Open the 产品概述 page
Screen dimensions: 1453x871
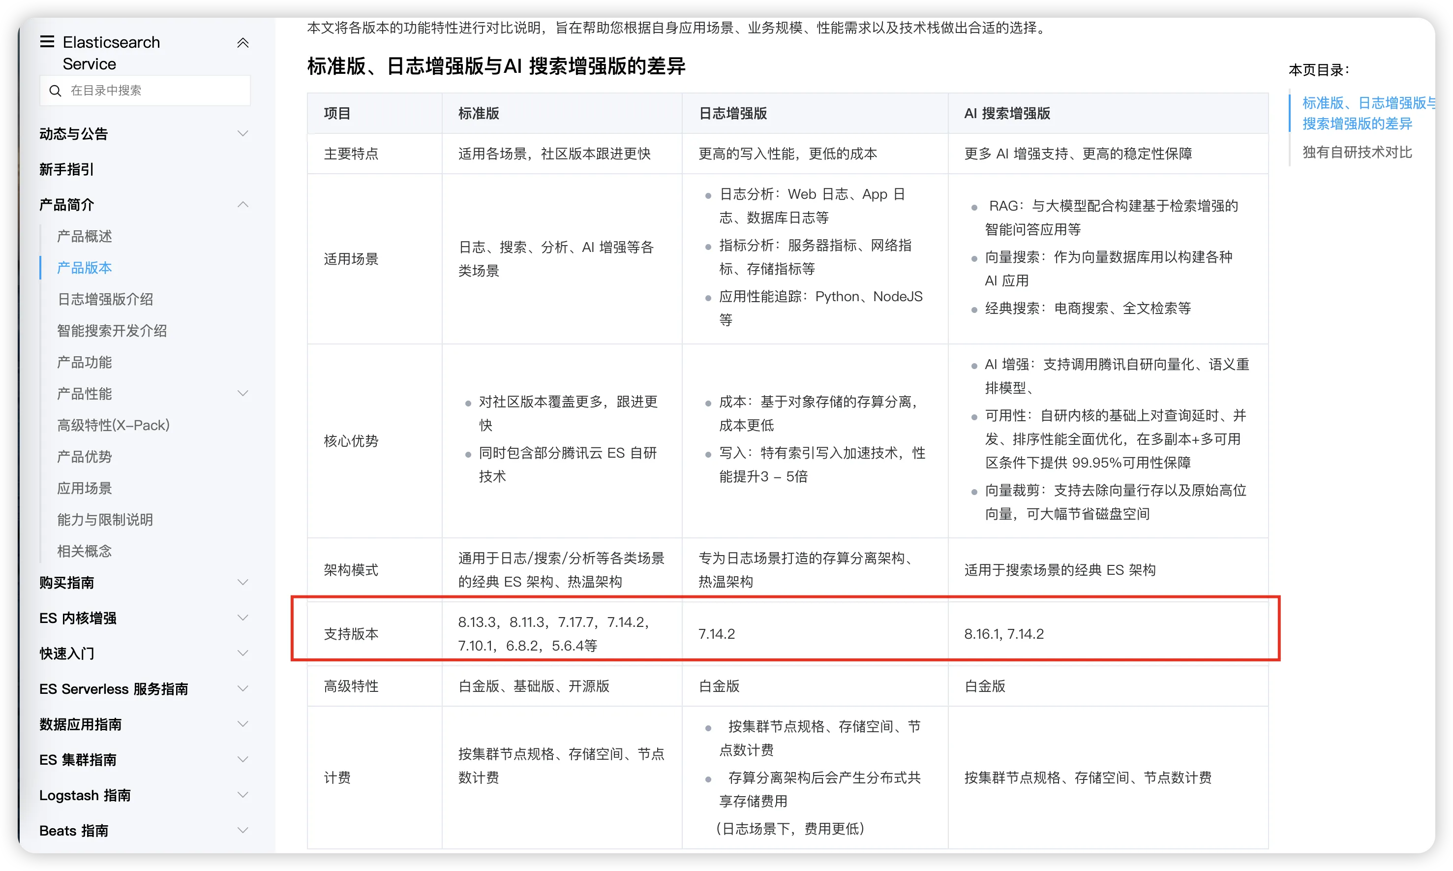tap(85, 236)
